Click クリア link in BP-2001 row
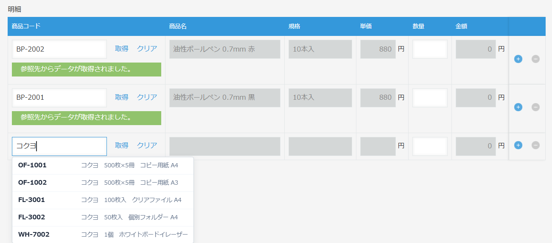The image size is (552, 243). click(x=147, y=97)
